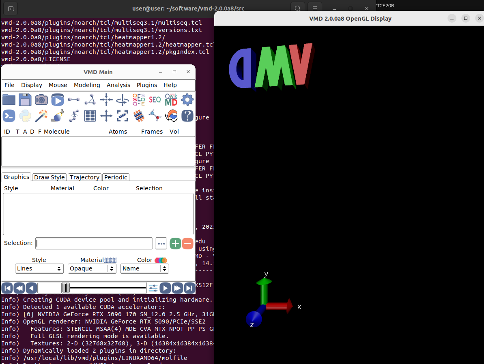Open the Tk console prompt icon
484x364 pixels.
coord(9,116)
